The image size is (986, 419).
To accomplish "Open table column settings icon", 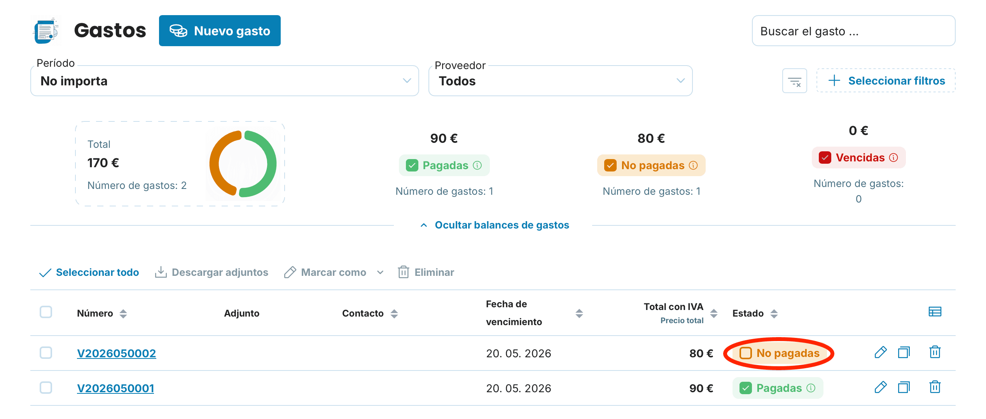I will click(935, 312).
